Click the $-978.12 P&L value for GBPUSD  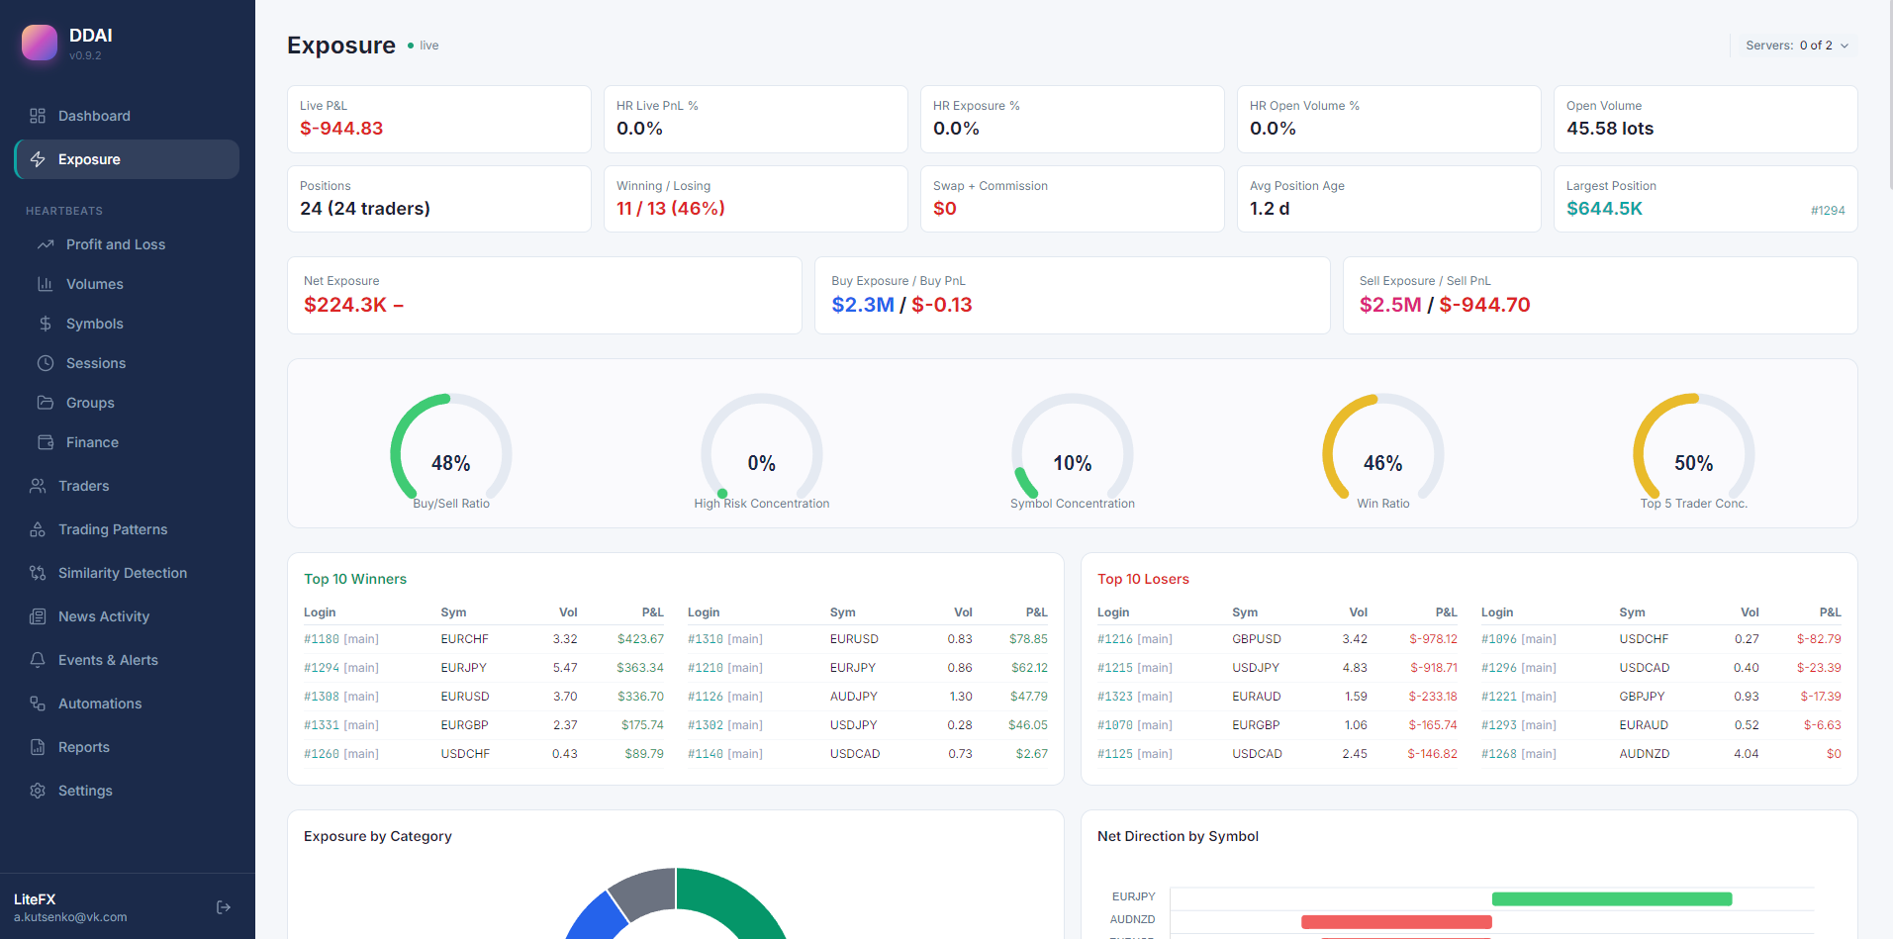click(1433, 639)
